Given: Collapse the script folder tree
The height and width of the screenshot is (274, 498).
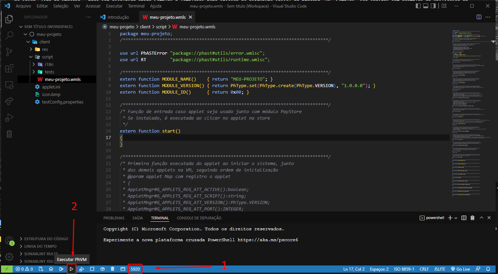Looking at the screenshot, I should coord(30,57).
